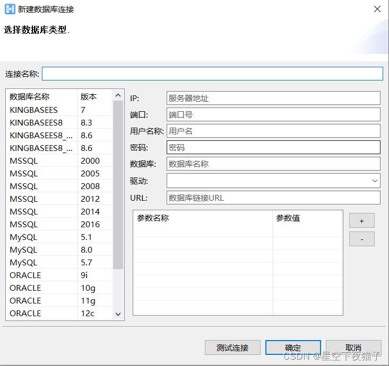
Task: Select KINGBASEES version 7 row
Action: [59, 110]
